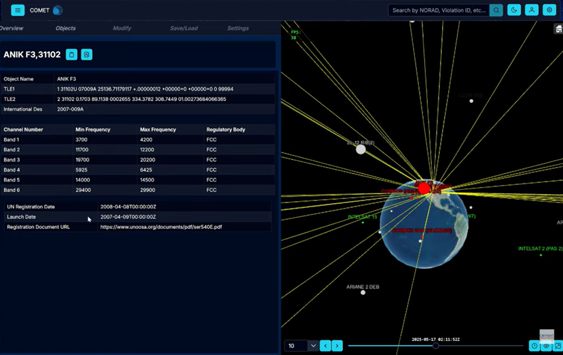Open the hamburger menu beside COMET
The width and height of the screenshot is (563, 355).
(x=17, y=10)
